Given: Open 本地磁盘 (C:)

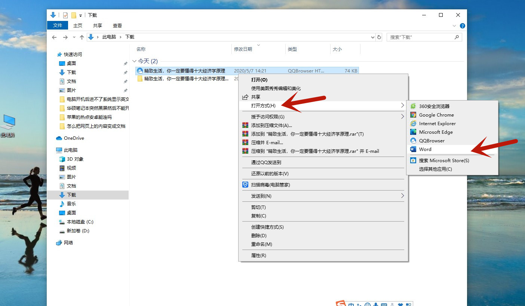Looking at the screenshot, I should click(x=80, y=222).
